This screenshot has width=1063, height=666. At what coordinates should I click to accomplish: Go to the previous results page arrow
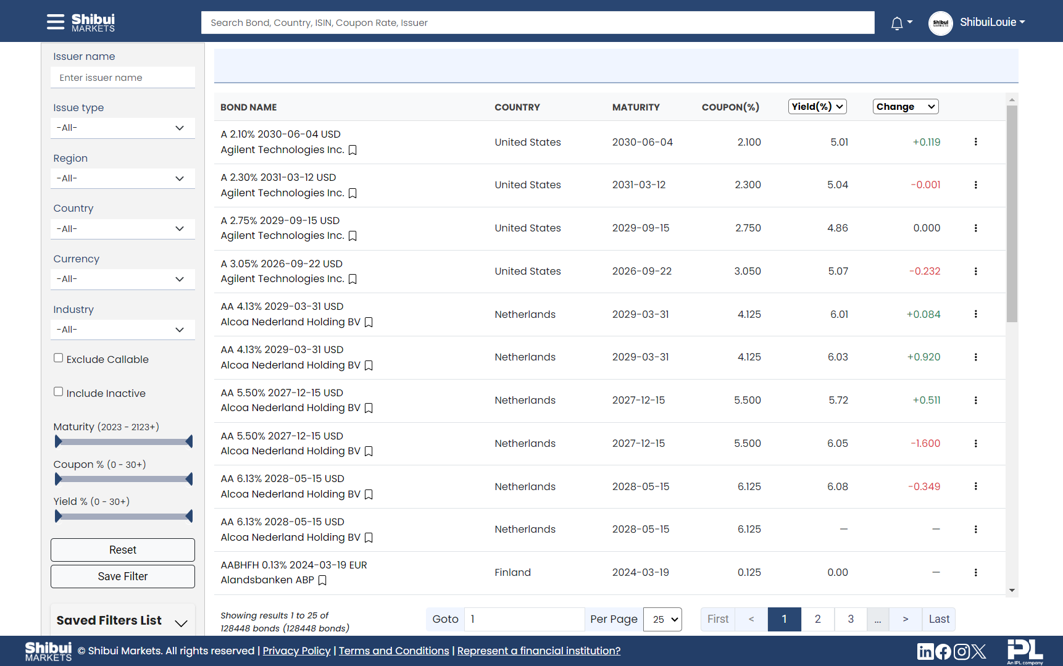[x=751, y=620]
